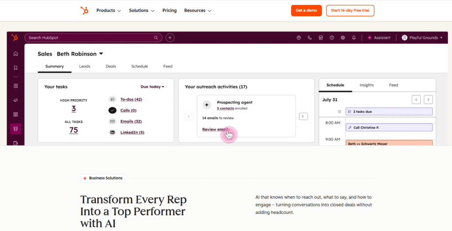This screenshot has height=231, width=452.
Task: Click the plus create button beside search
Action: point(170,38)
